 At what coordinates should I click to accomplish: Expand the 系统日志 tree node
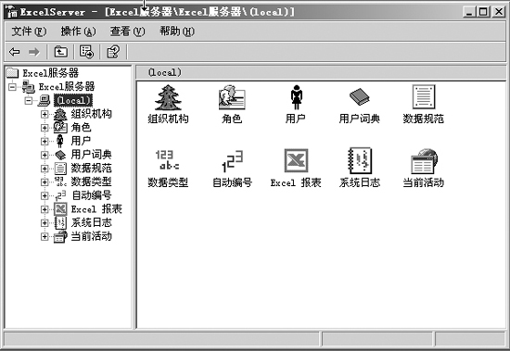click(45, 223)
